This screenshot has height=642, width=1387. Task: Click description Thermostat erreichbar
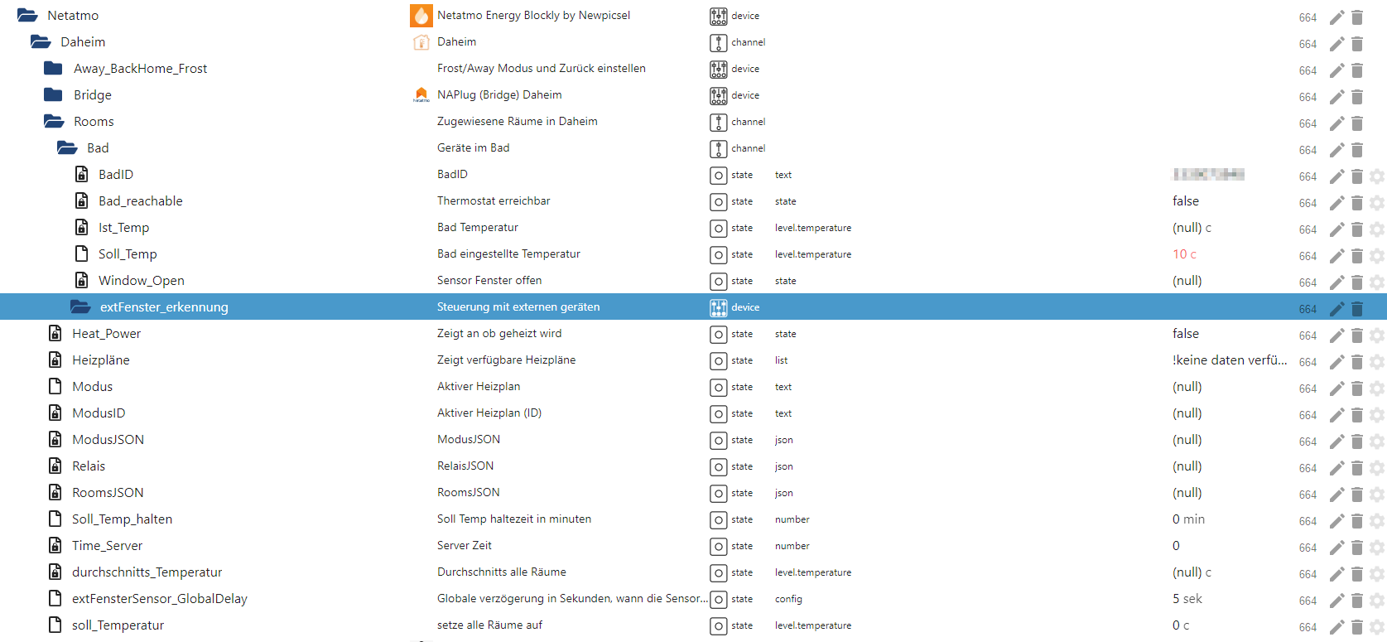[494, 200]
